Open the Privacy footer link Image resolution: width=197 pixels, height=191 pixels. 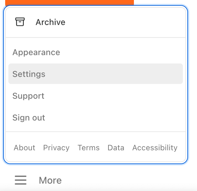(x=56, y=148)
